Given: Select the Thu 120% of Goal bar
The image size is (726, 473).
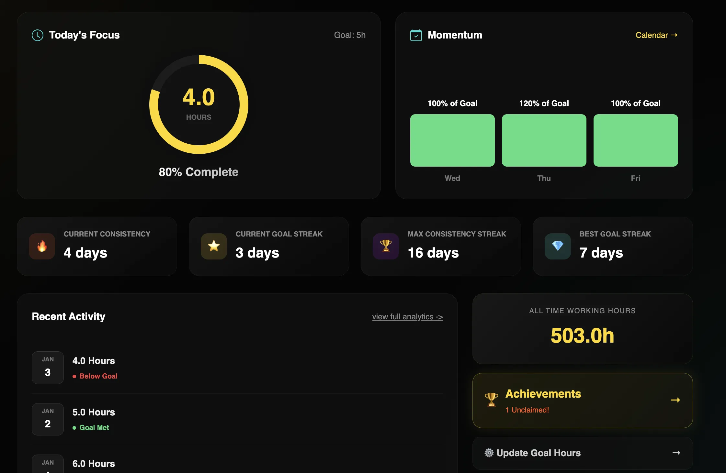Looking at the screenshot, I should tap(544, 140).
